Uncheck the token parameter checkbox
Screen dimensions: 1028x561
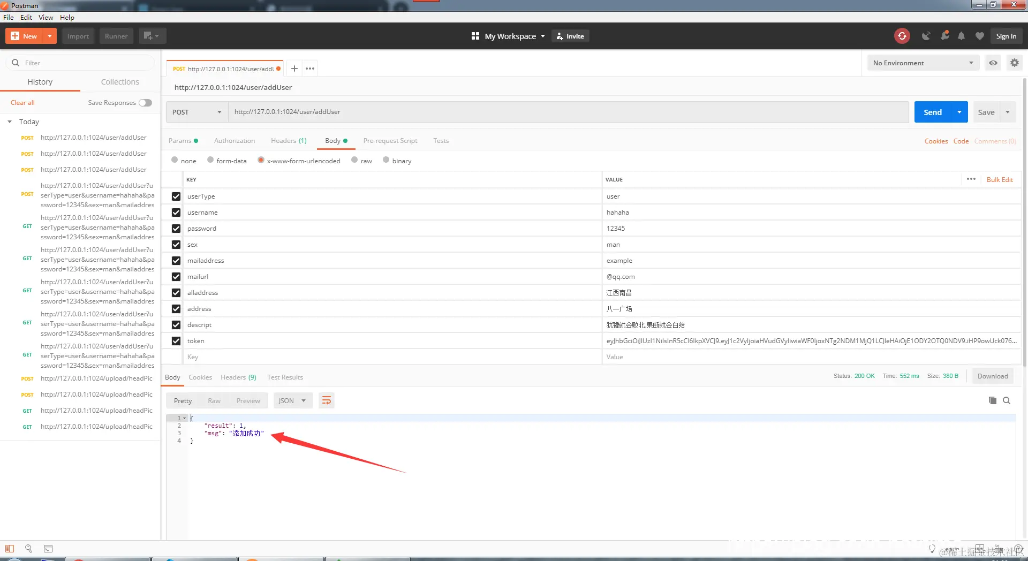[x=176, y=341]
